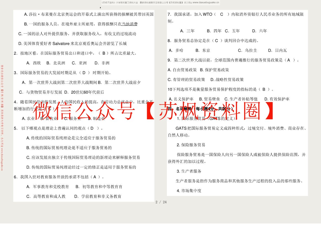Select option 'C. 有管理的贸易政策'
The image size is (321, 227).
tap(186, 79)
